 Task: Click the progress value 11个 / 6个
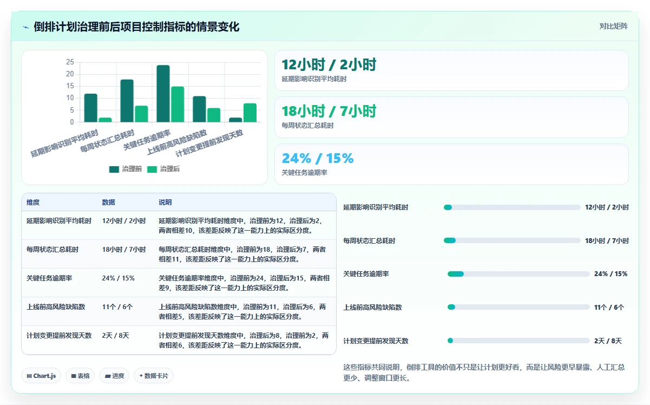click(x=609, y=308)
